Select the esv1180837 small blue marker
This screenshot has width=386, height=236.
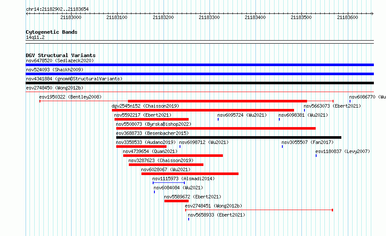pyautogui.click(x=316, y=156)
